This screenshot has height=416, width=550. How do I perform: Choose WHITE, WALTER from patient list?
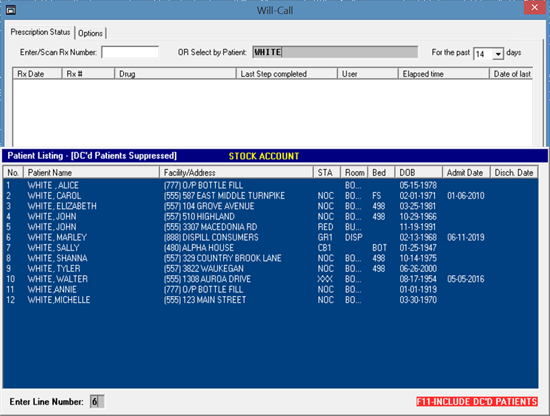pos(58,279)
